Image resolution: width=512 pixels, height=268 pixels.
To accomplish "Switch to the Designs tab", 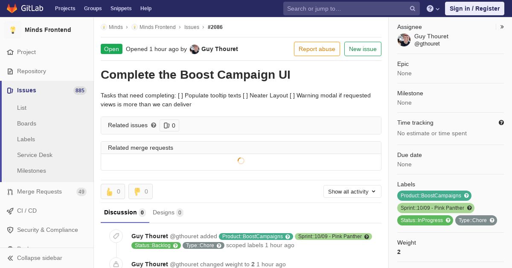I will [x=168, y=213].
